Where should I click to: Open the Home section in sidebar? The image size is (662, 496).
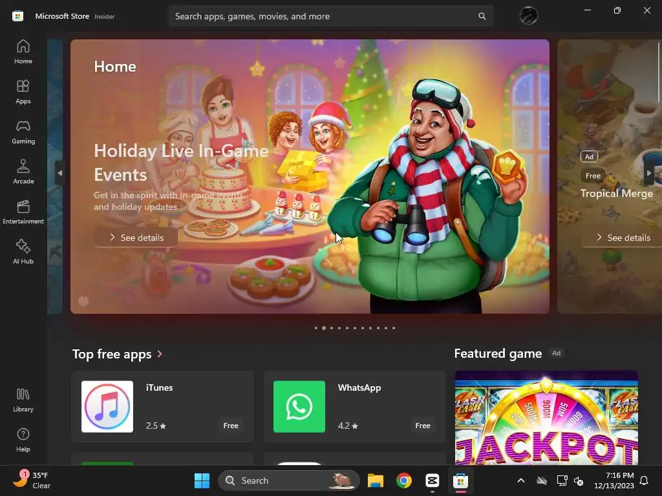(23, 52)
